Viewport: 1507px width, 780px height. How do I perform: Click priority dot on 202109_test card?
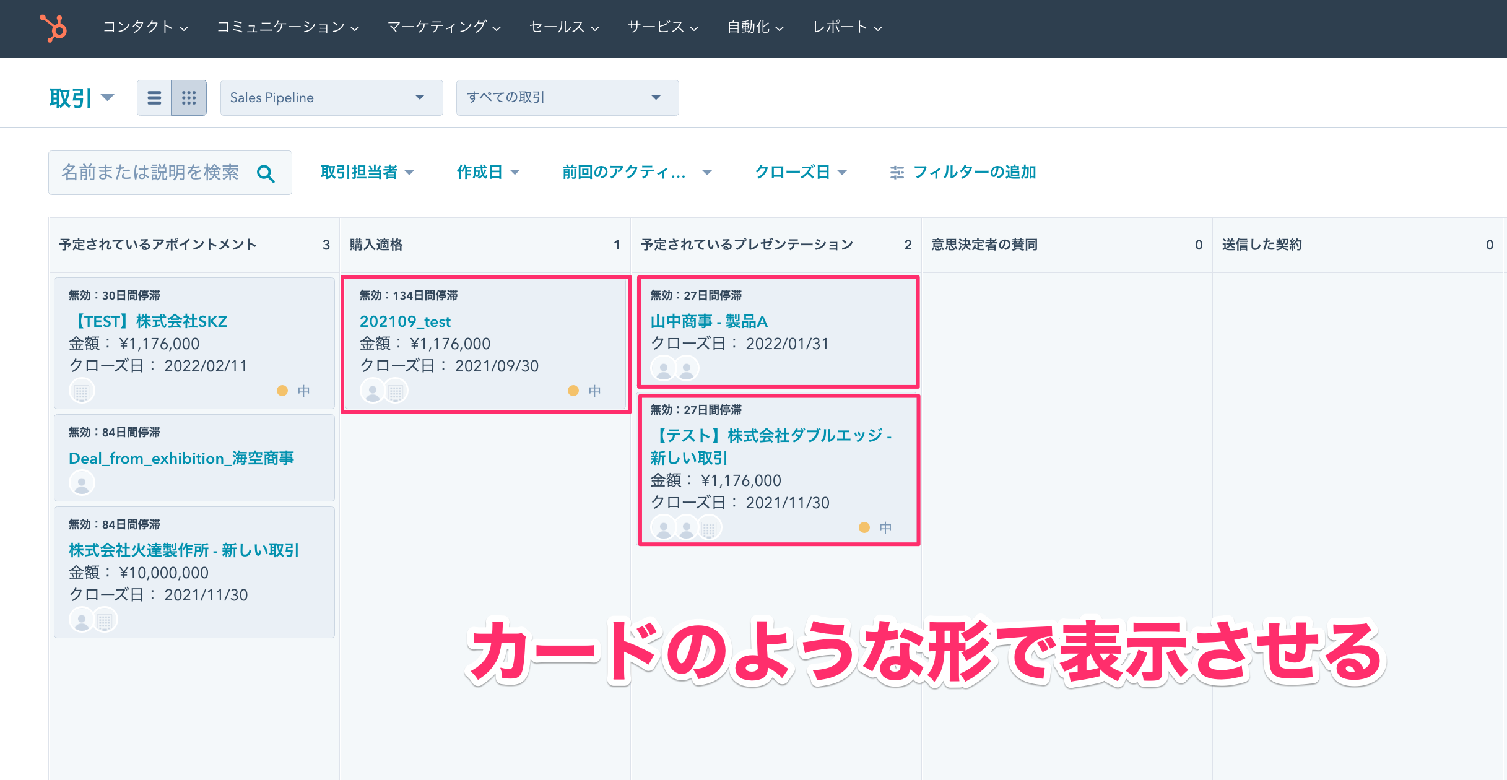tap(573, 391)
